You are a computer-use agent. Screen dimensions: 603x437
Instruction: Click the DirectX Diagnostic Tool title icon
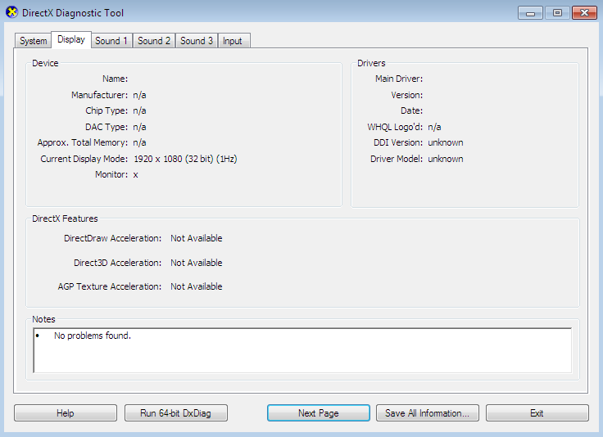click(x=12, y=12)
